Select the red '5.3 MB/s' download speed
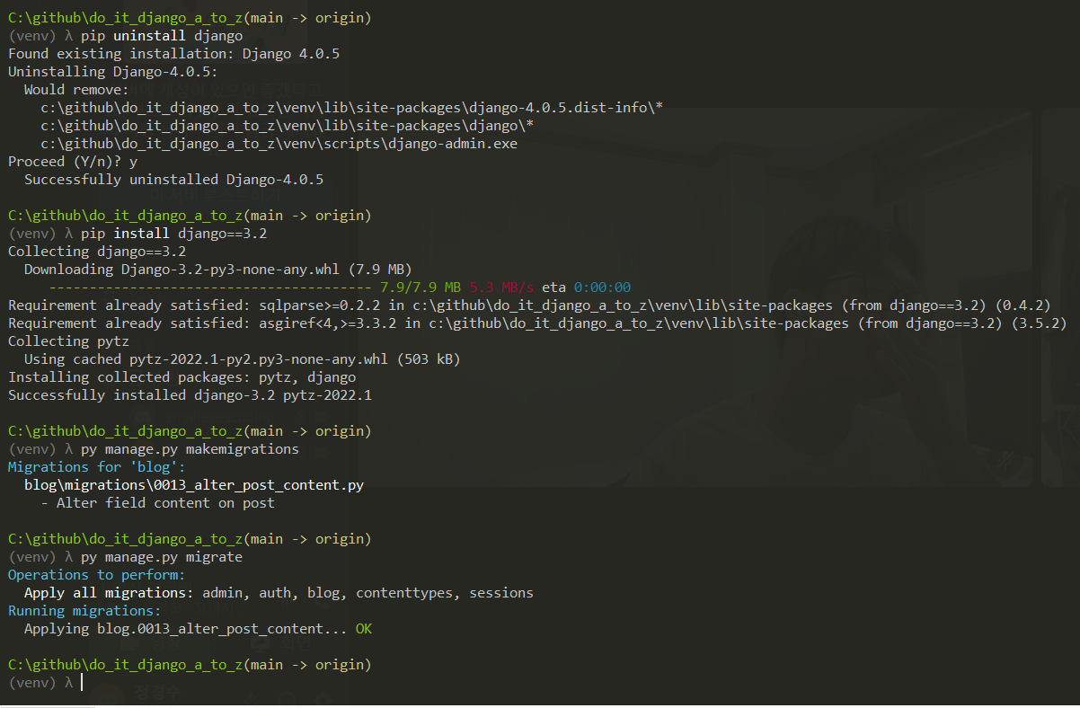Screen dimensions: 1080x708 pos(501,288)
